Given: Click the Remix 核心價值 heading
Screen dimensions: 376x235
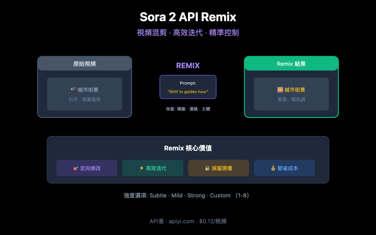Looking at the screenshot, I should pos(188,148).
